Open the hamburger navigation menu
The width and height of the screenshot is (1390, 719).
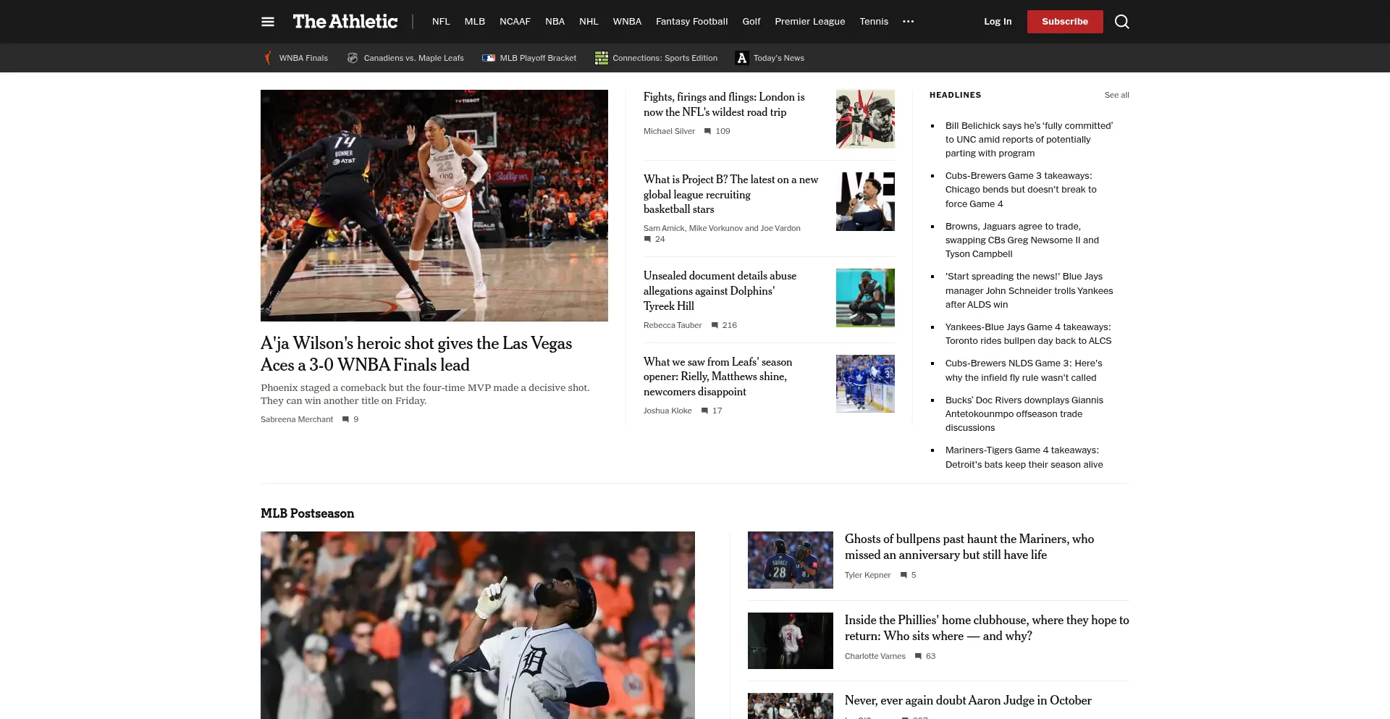click(268, 22)
